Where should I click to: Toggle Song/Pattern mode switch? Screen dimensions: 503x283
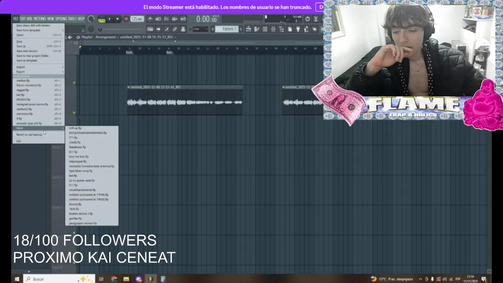coord(102,19)
